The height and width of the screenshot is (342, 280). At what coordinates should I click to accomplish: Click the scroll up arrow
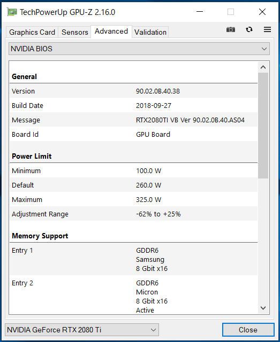[x=263, y=67]
